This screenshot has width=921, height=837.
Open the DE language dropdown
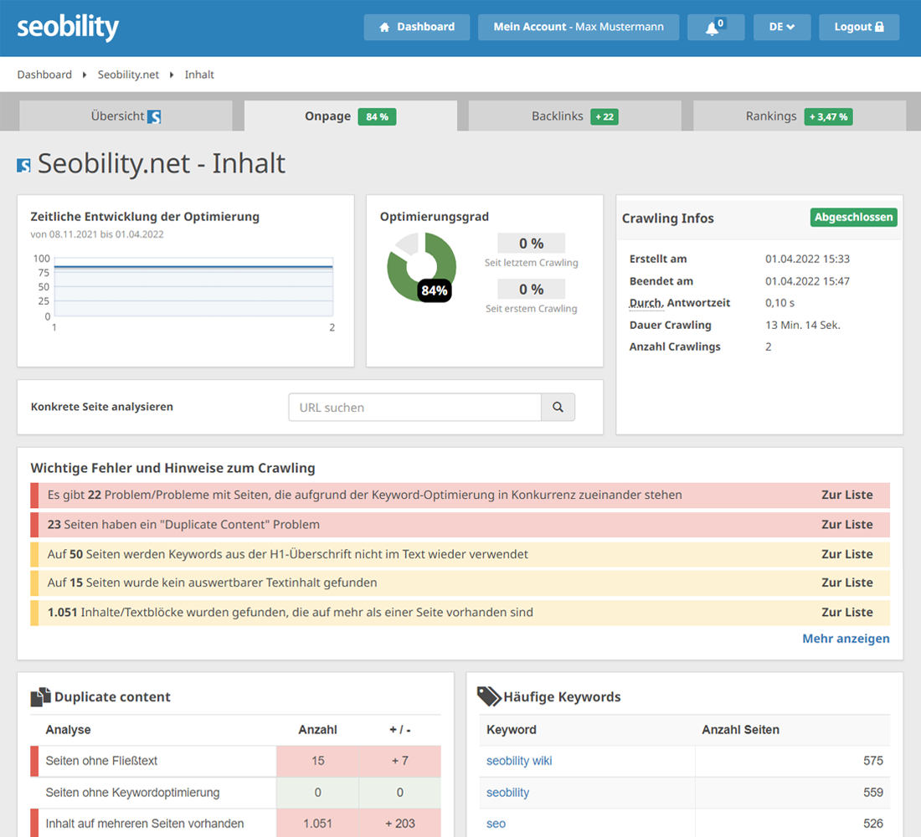click(x=782, y=27)
